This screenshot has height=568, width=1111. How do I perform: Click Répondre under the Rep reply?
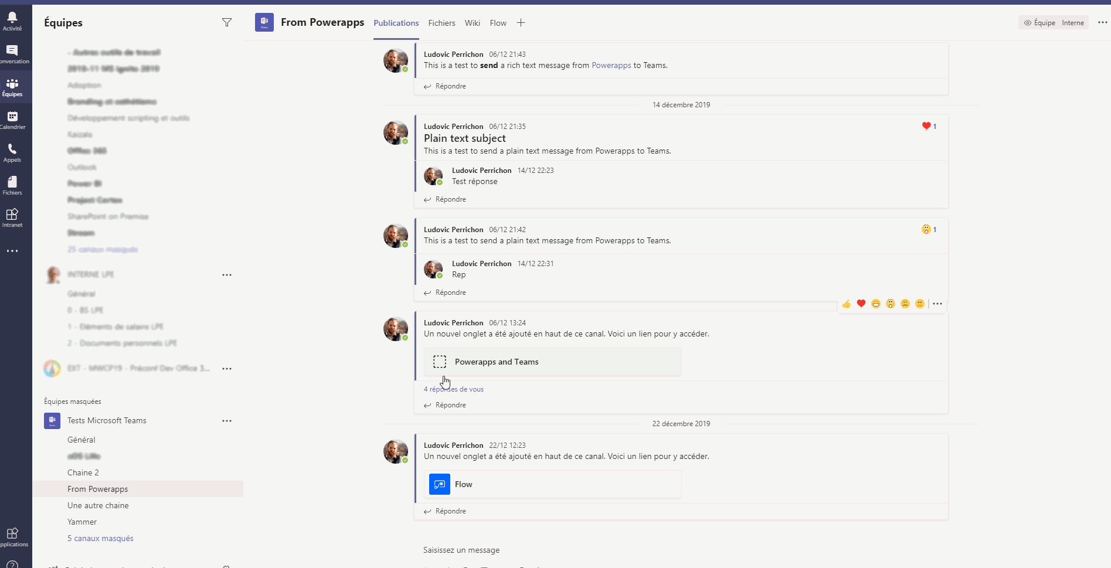(x=445, y=292)
